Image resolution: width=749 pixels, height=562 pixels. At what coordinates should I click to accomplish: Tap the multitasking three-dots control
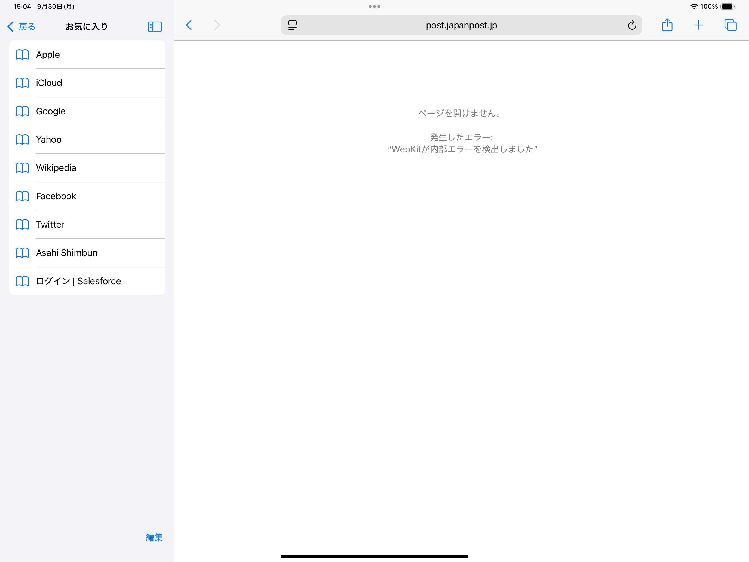(x=374, y=7)
